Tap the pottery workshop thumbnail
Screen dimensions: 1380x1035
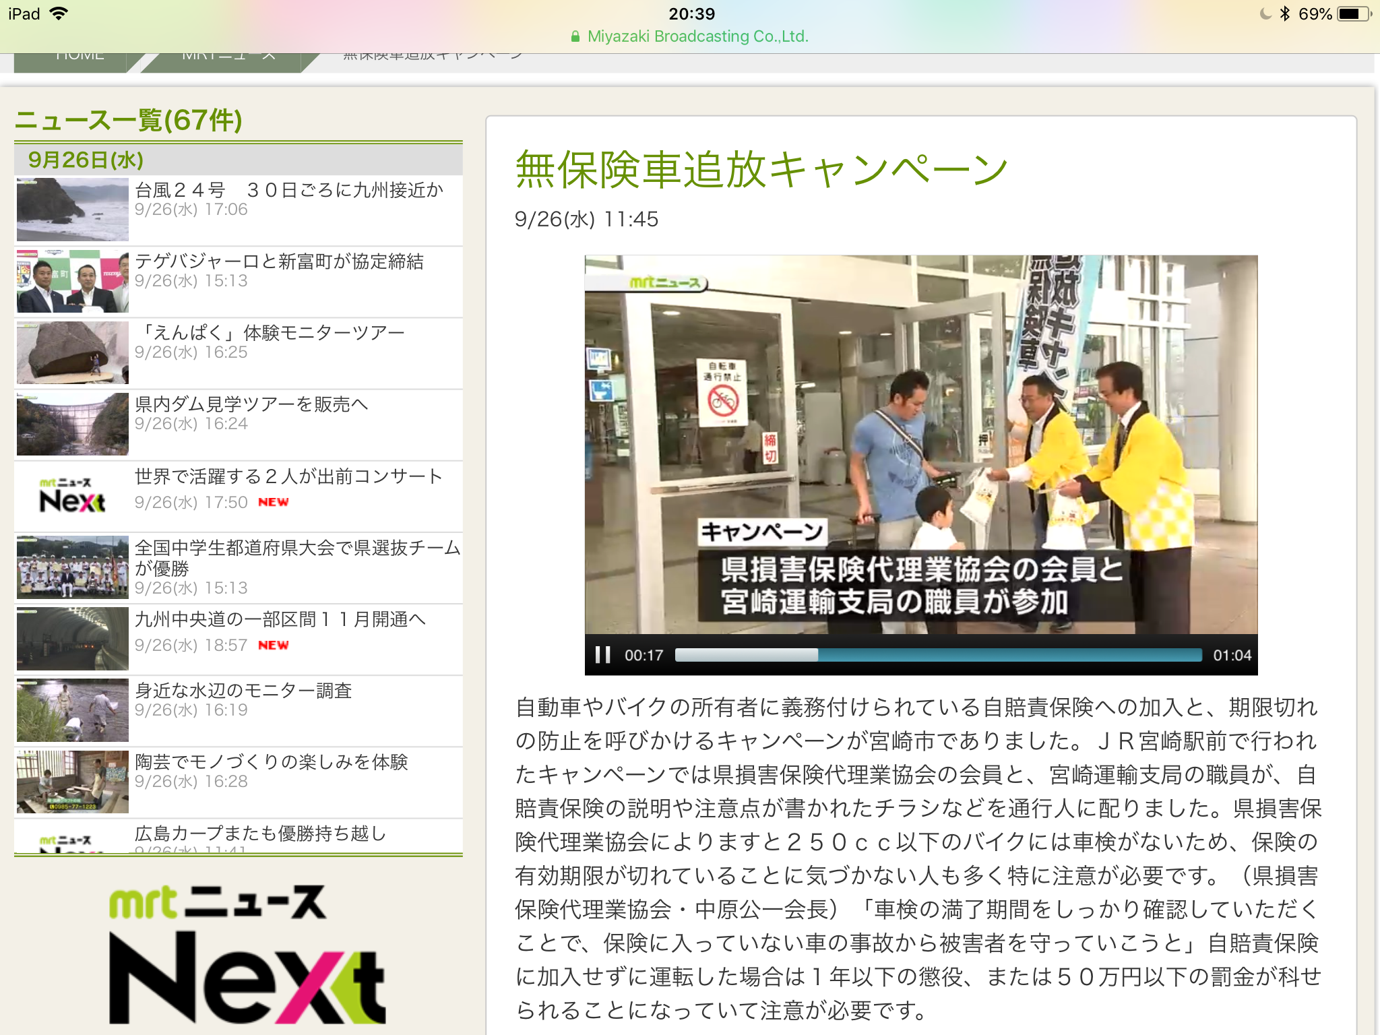(x=72, y=782)
